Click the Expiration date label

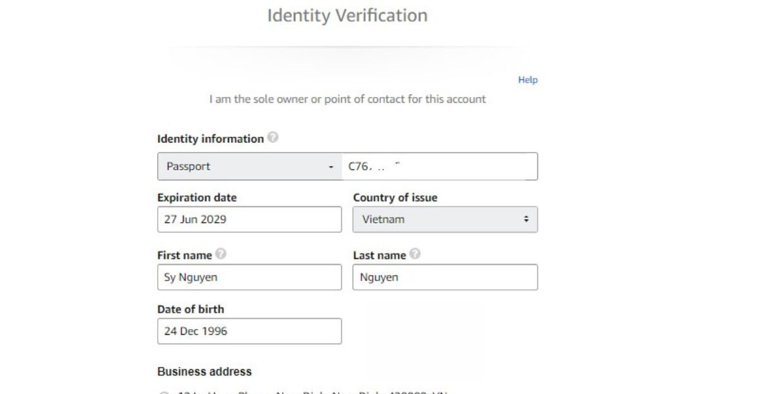pos(197,197)
